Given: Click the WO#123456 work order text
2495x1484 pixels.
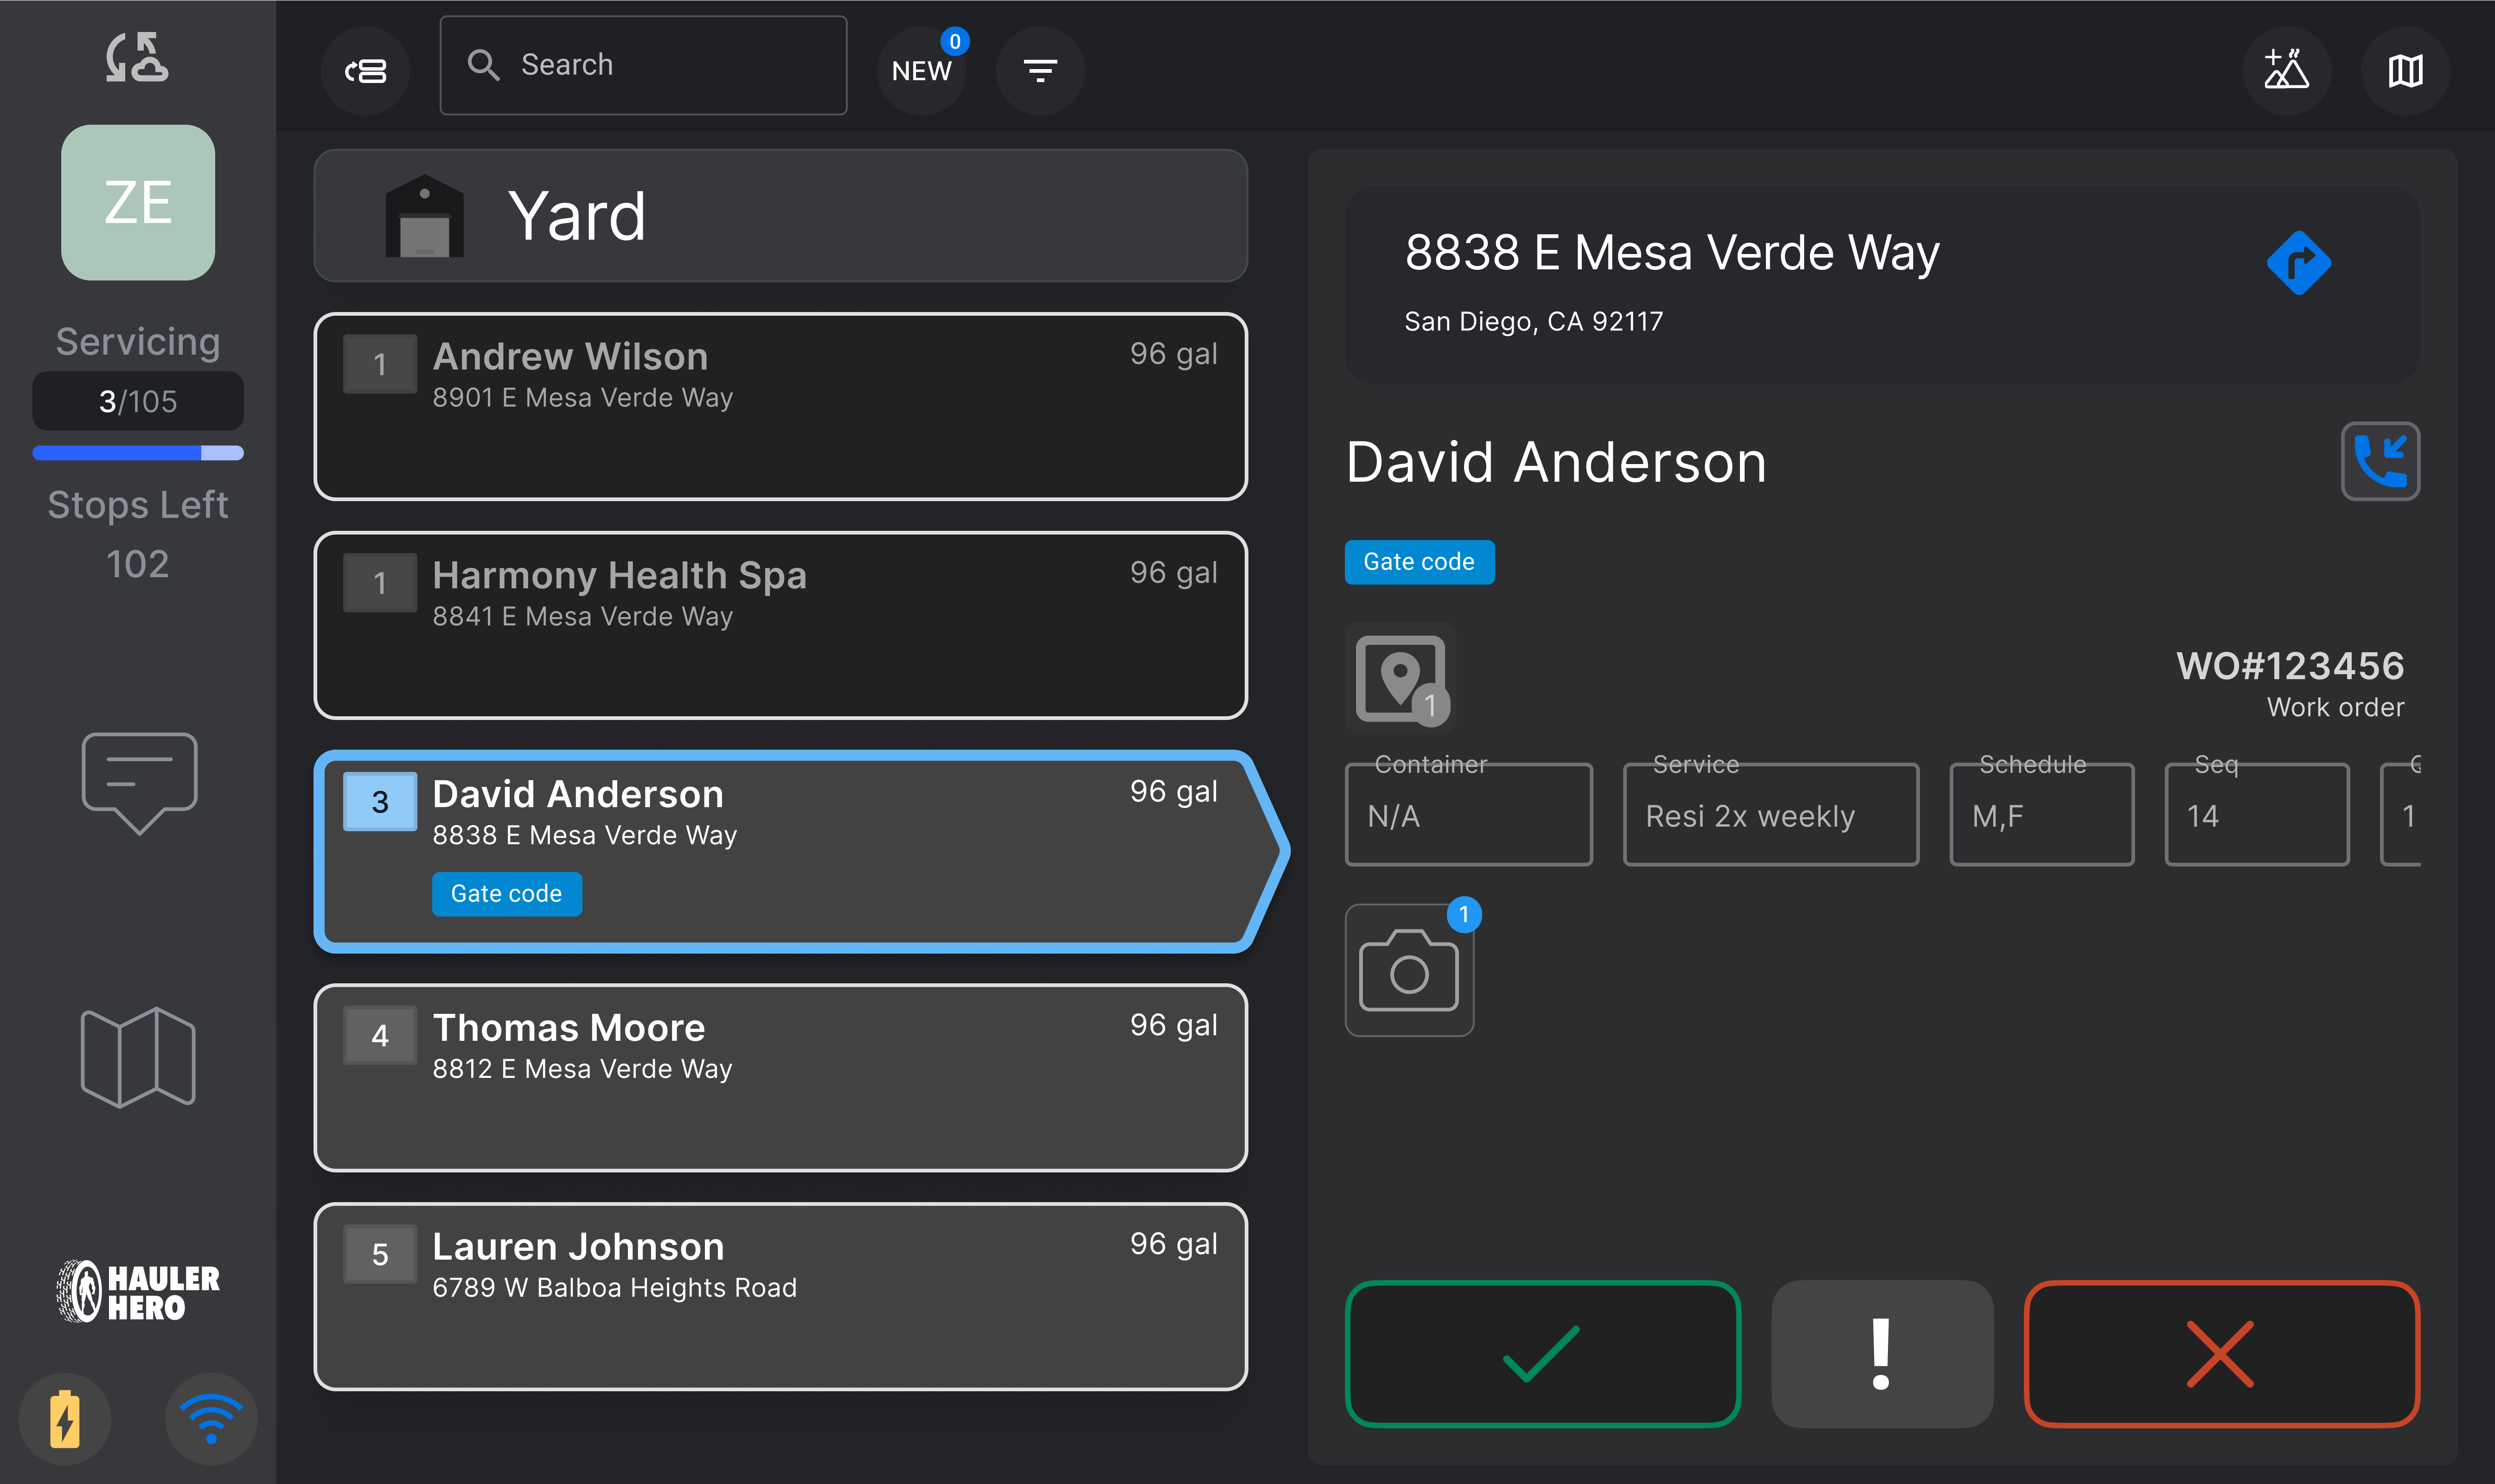Looking at the screenshot, I should 2290,666.
